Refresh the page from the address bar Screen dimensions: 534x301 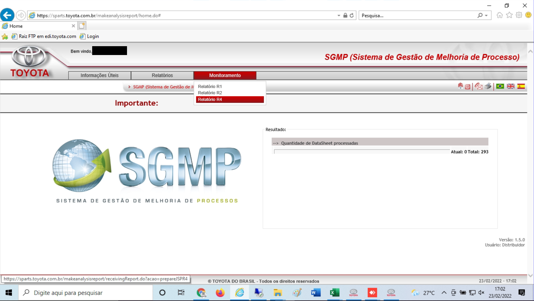(352, 15)
